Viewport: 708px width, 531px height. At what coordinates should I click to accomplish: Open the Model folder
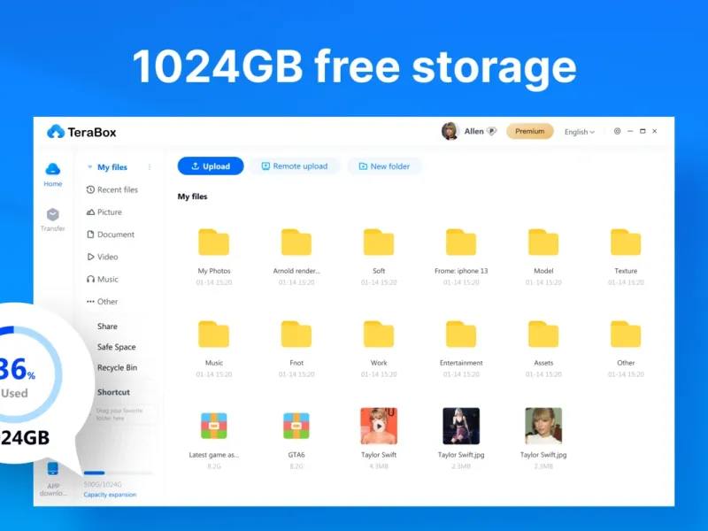[543, 242]
